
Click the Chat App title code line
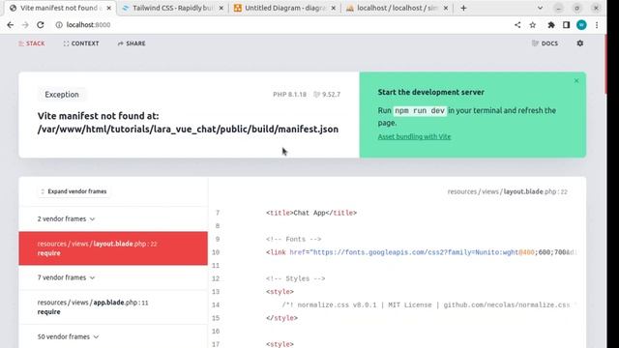(x=311, y=213)
